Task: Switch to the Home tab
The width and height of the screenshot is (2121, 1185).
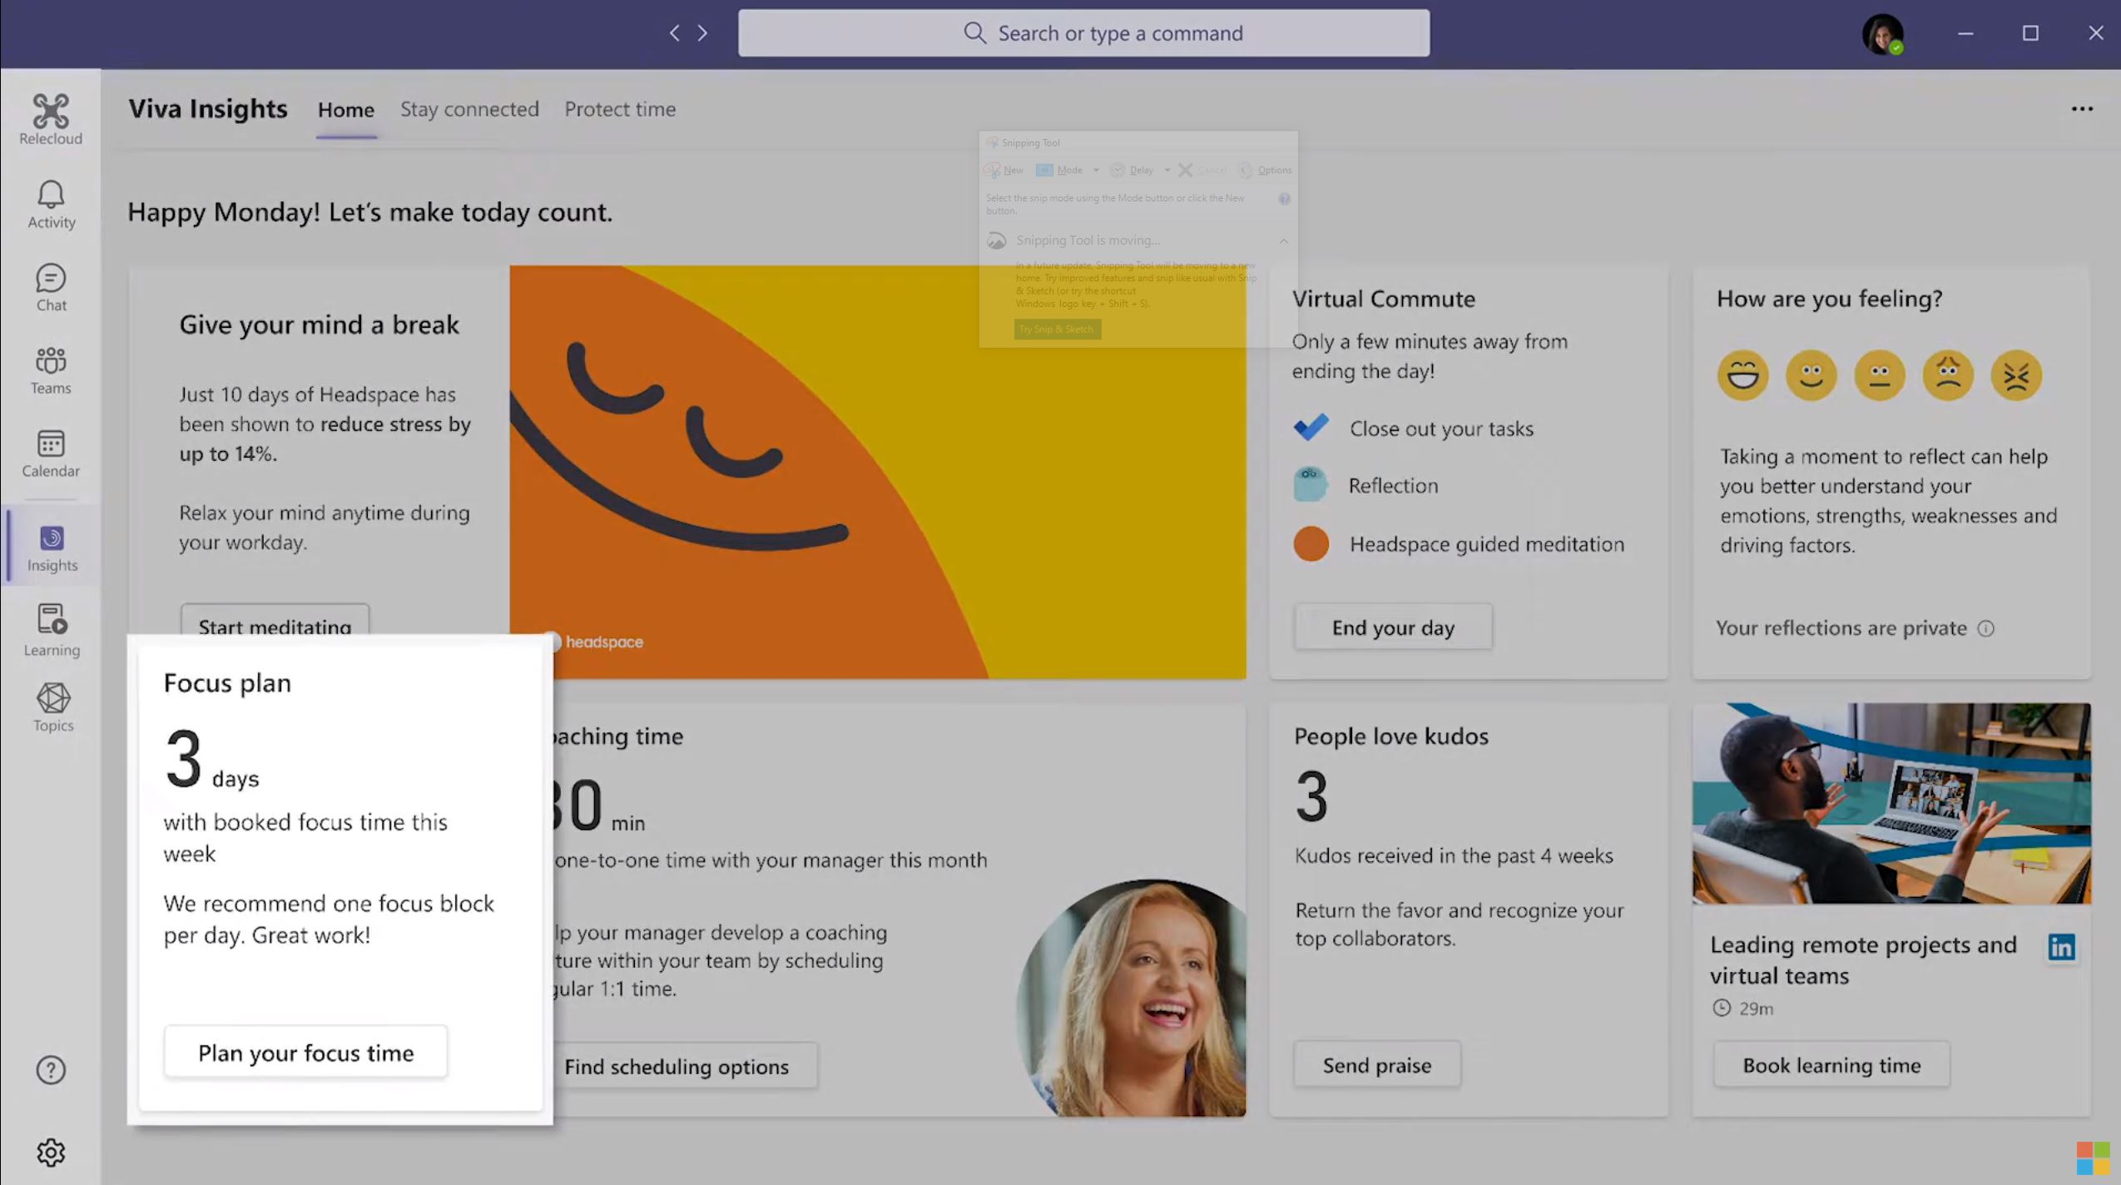Action: click(x=346, y=110)
